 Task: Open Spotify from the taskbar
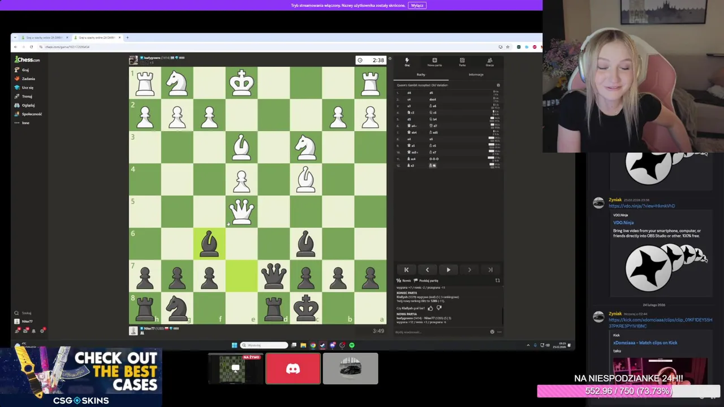click(352, 345)
